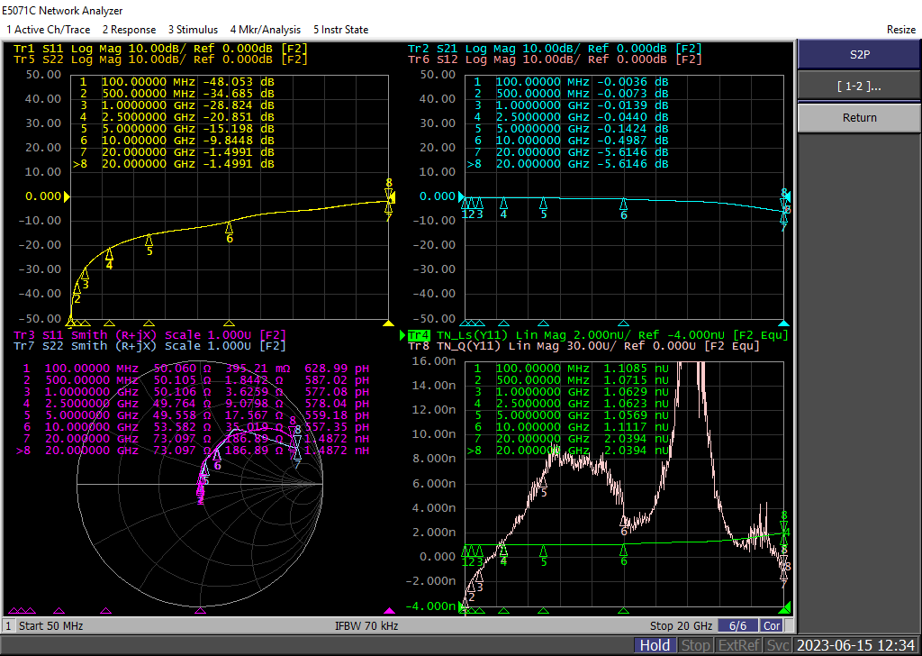Click the Cor correction status box
The width and height of the screenshot is (922, 656).
772,625
